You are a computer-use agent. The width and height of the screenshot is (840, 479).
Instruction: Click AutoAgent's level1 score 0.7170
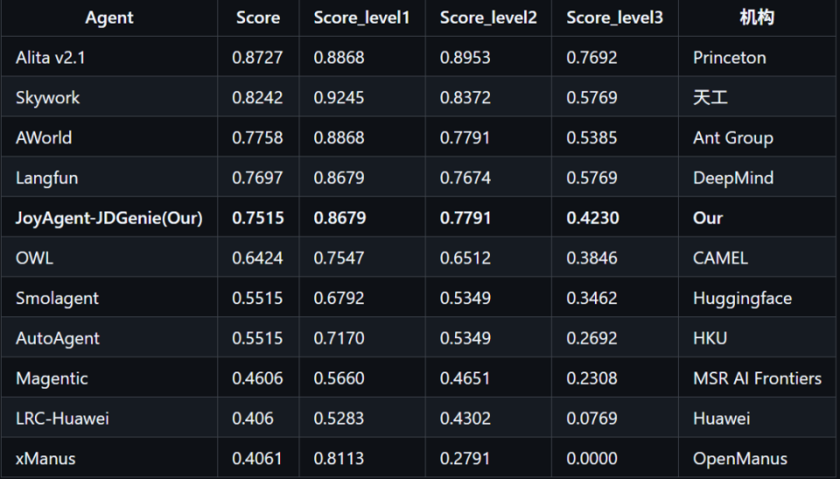(339, 338)
